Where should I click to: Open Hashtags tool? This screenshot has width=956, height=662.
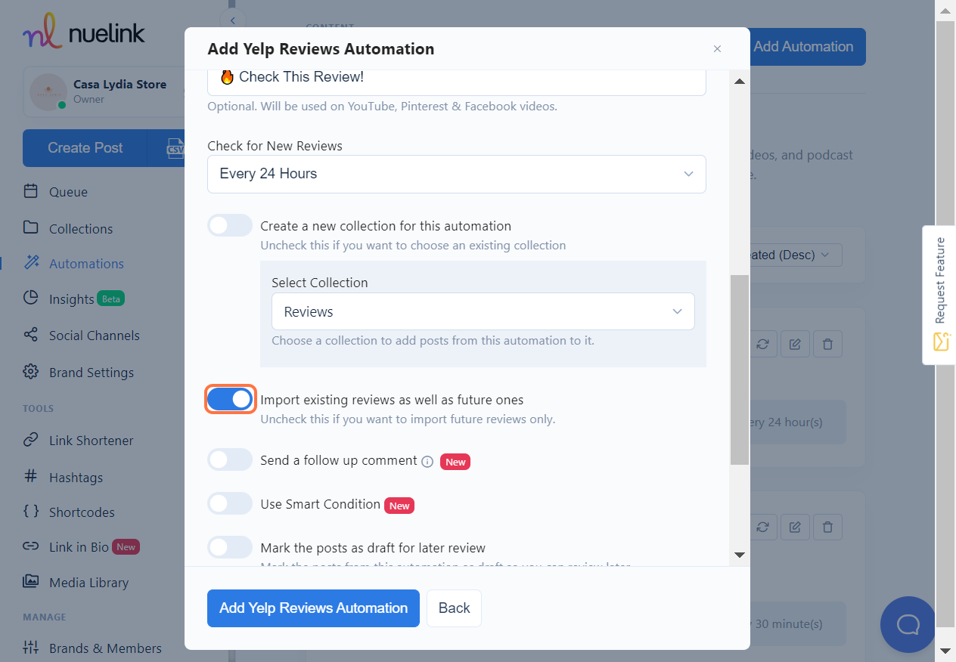coord(76,478)
